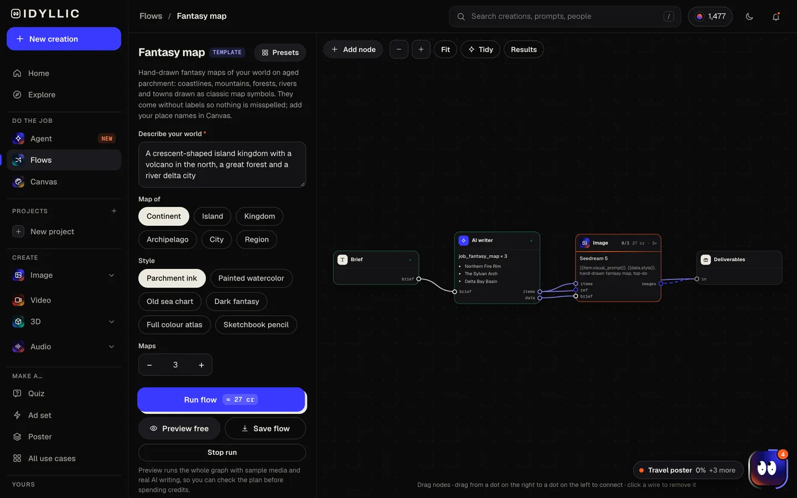The height and width of the screenshot is (498, 797).
Task: Open the Ad set maker
Action: [x=64, y=415]
